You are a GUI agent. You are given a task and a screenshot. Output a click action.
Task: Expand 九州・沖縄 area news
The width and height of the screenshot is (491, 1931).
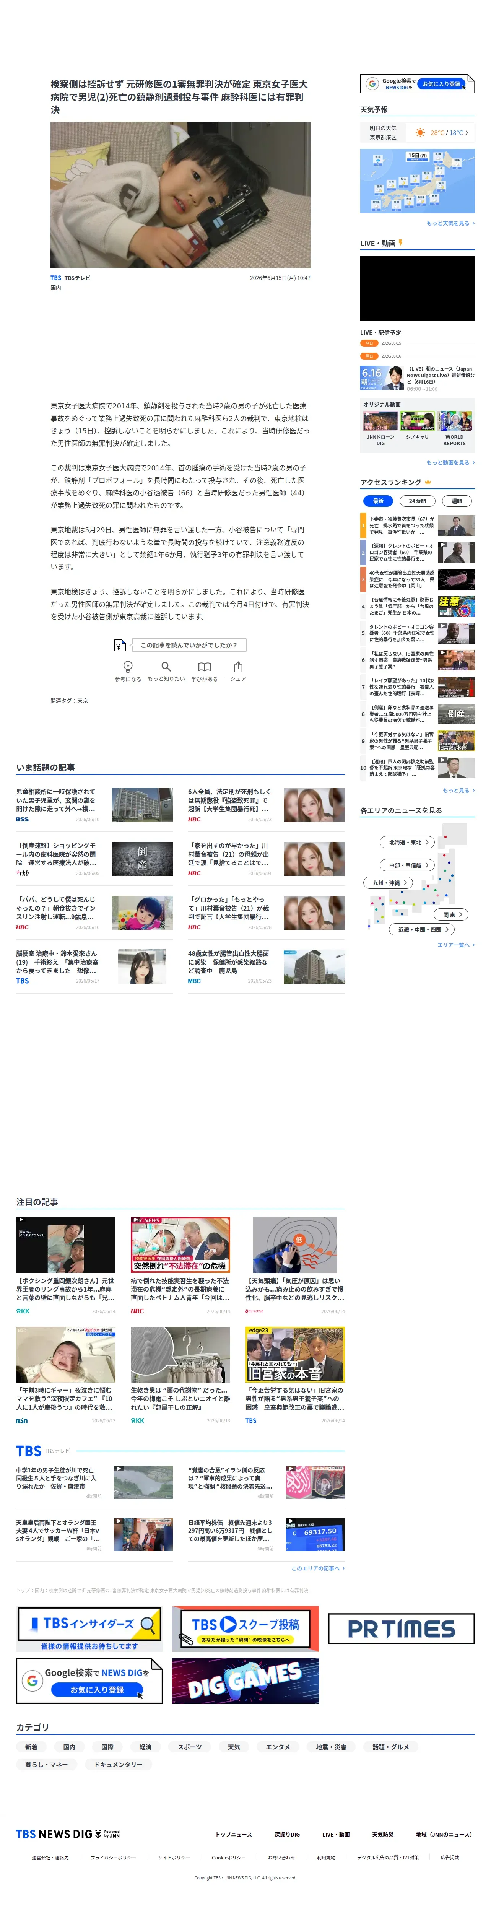(x=389, y=882)
